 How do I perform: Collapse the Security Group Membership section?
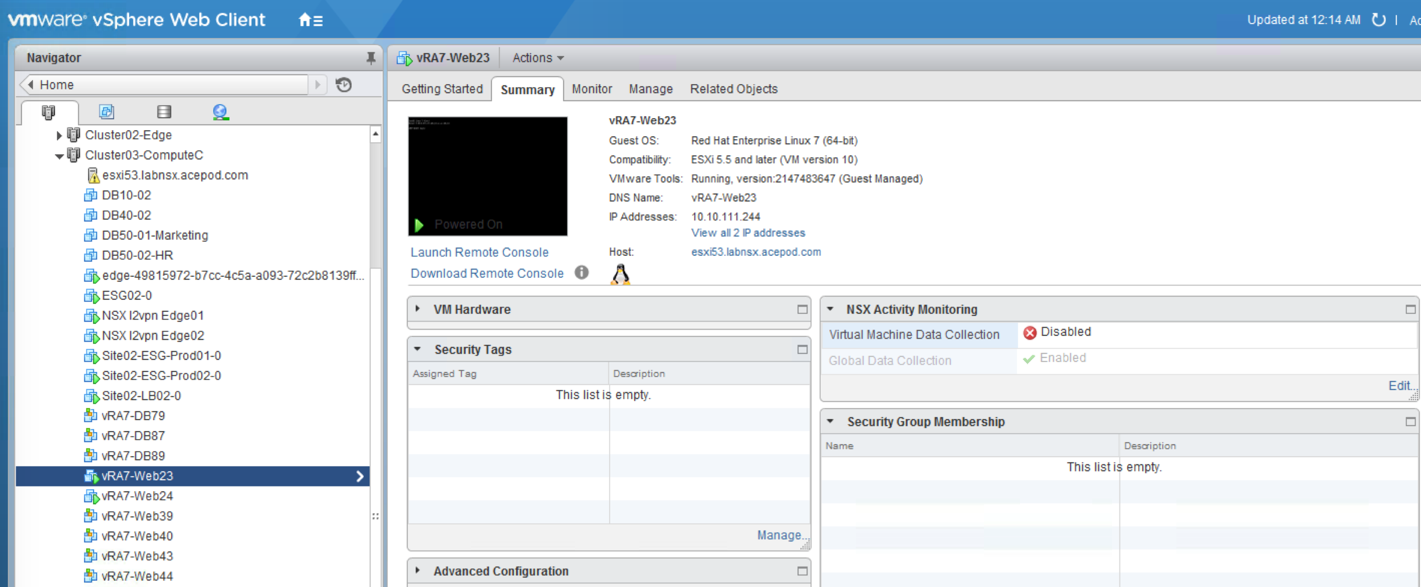[830, 422]
